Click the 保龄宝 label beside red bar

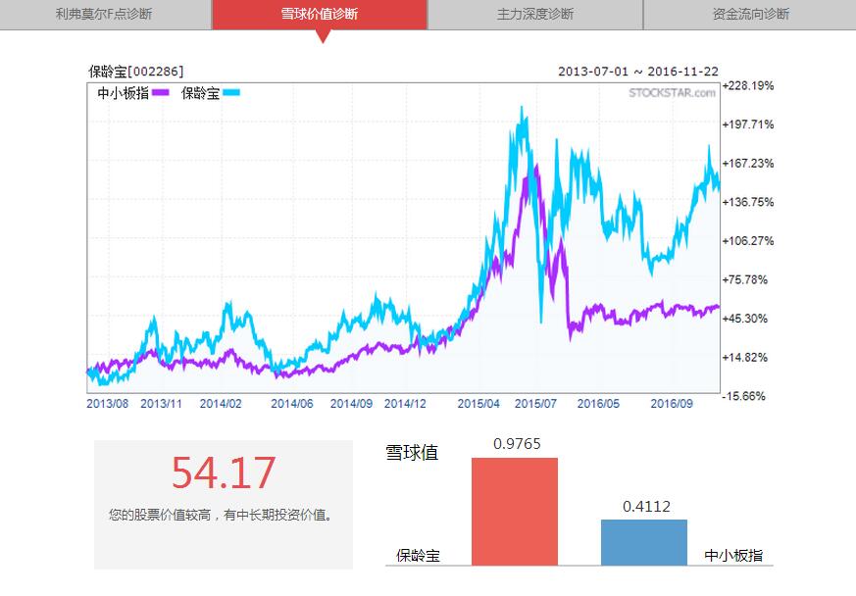click(418, 556)
